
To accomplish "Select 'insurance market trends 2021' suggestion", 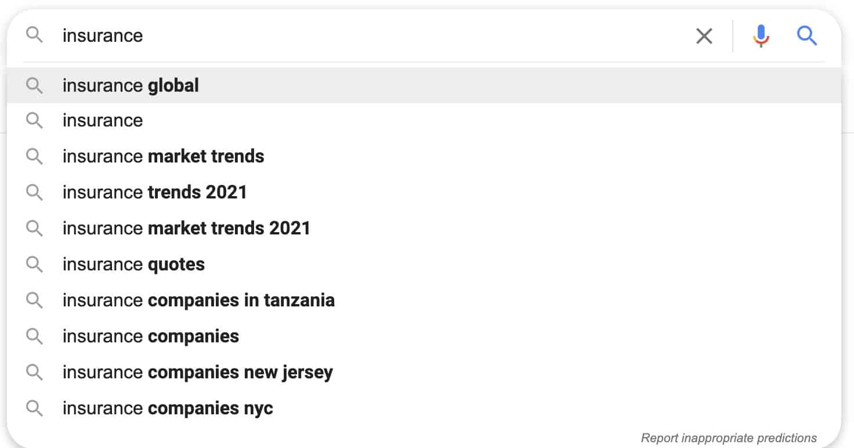I will click(186, 228).
